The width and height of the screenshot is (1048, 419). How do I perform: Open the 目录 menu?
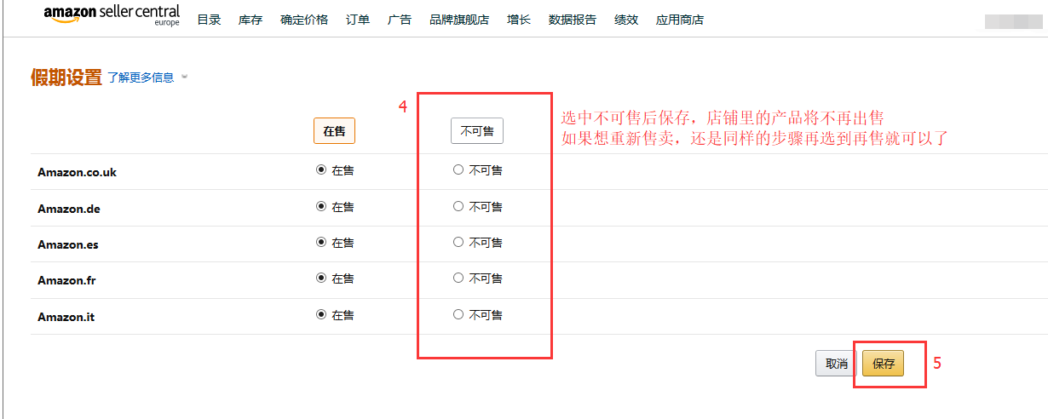[209, 20]
